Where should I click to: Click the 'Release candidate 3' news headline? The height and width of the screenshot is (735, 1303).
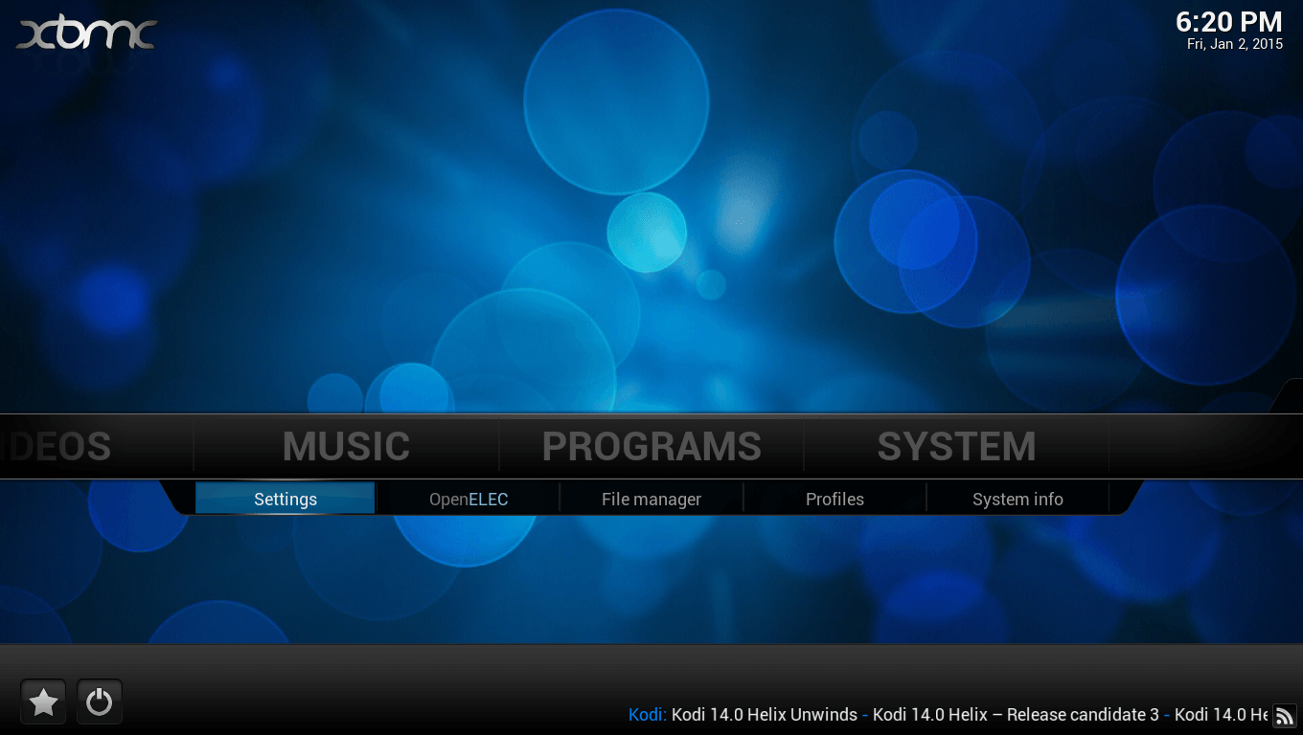[1016, 715]
